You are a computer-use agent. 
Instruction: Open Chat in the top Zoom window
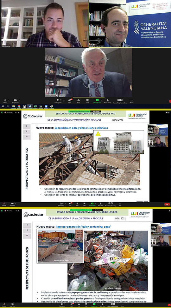(87, 101)
